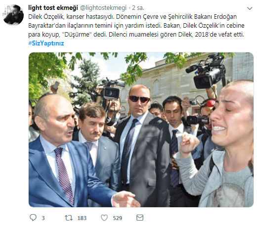Open the @lightostekmegi handle link
The image size is (257, 225).
tap(103, 8)
